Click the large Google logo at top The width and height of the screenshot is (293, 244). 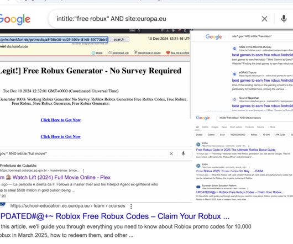[x=15, y=19]
